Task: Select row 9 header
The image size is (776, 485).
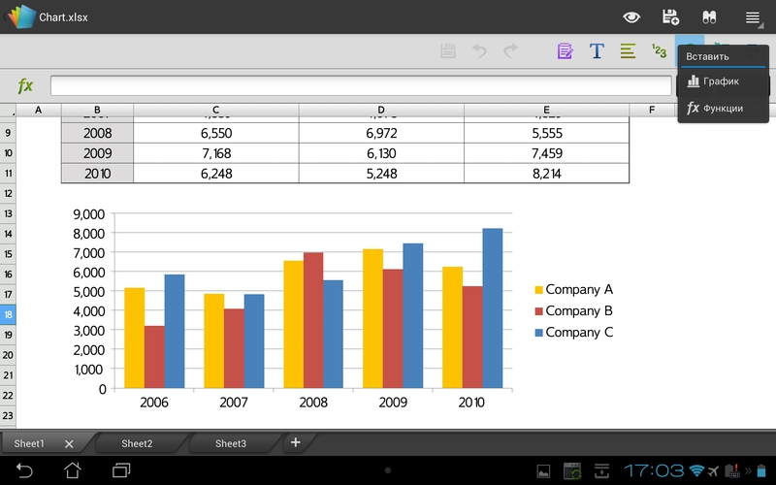Action: coord(8,133)
